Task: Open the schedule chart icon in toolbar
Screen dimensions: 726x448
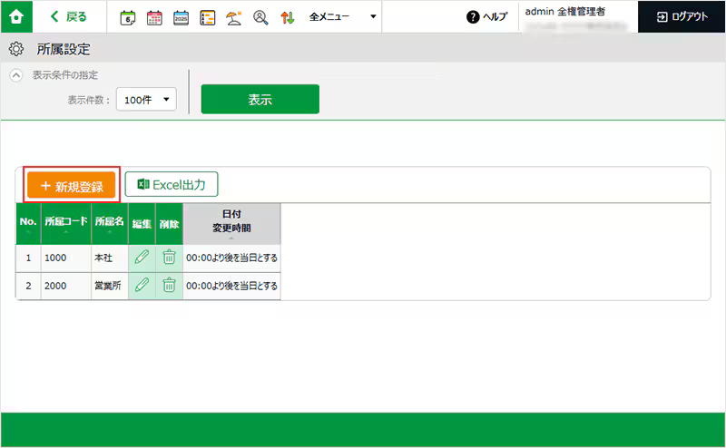Action: click(x=207, y=17)
